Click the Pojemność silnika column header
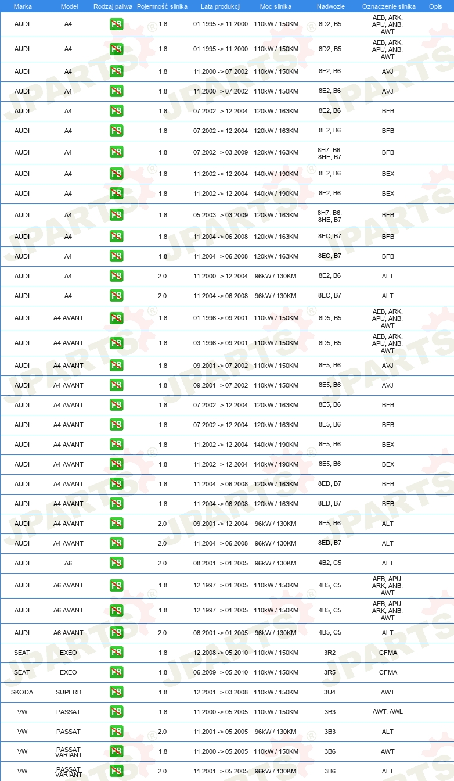 (162, 6)
